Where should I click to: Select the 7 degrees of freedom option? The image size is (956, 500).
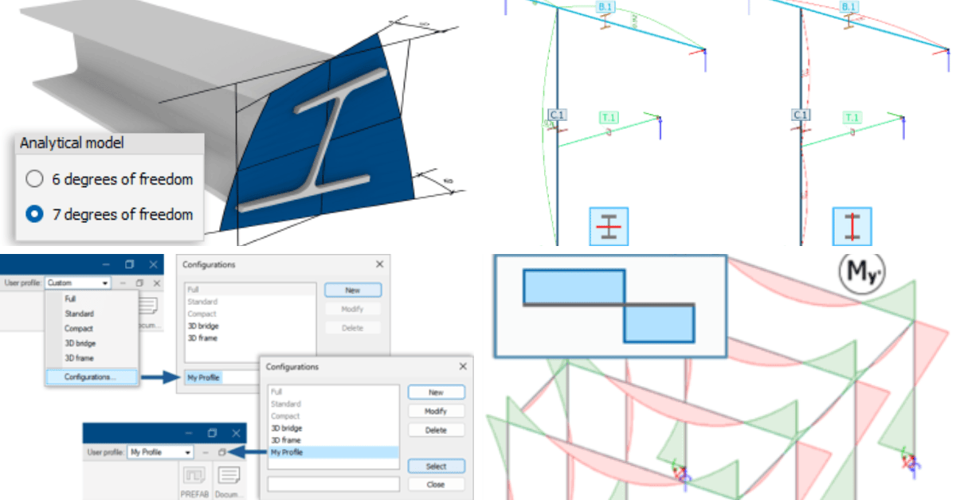point(34,214)
